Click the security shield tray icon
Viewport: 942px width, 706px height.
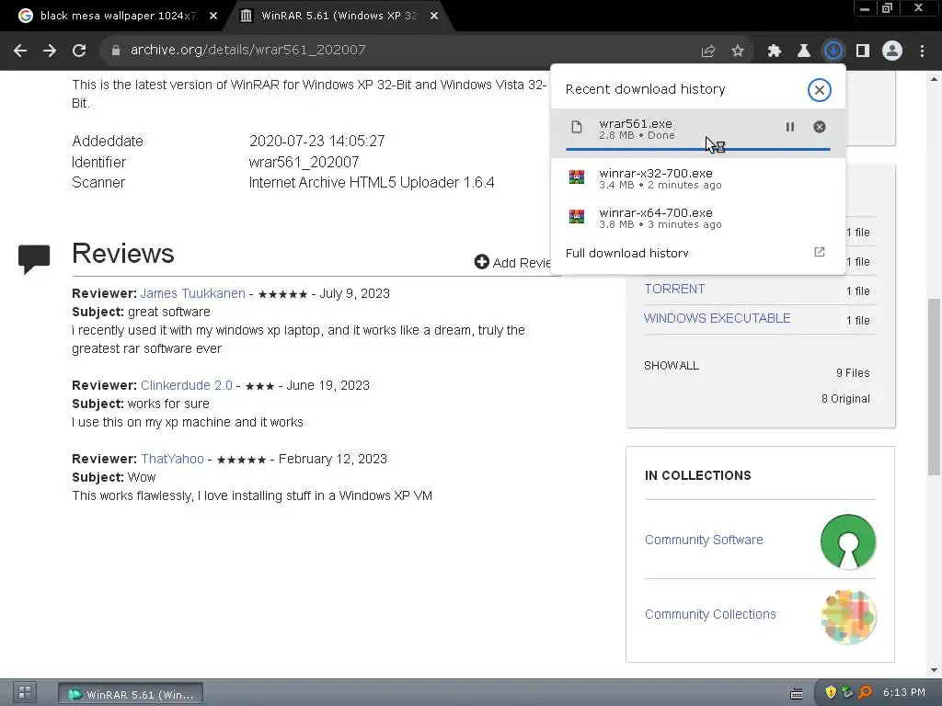coord(831,692)
